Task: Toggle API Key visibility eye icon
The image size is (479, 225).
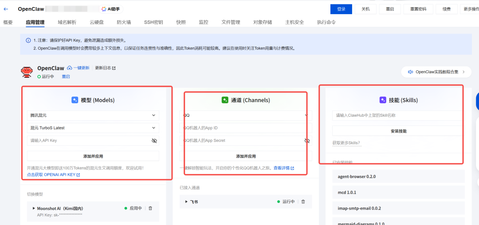Action: [x=154, y=141]
